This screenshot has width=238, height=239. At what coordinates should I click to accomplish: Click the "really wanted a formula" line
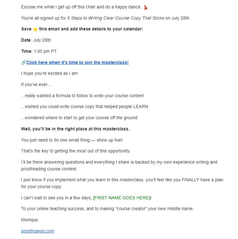pyautogui.click(x=82, y=96)
